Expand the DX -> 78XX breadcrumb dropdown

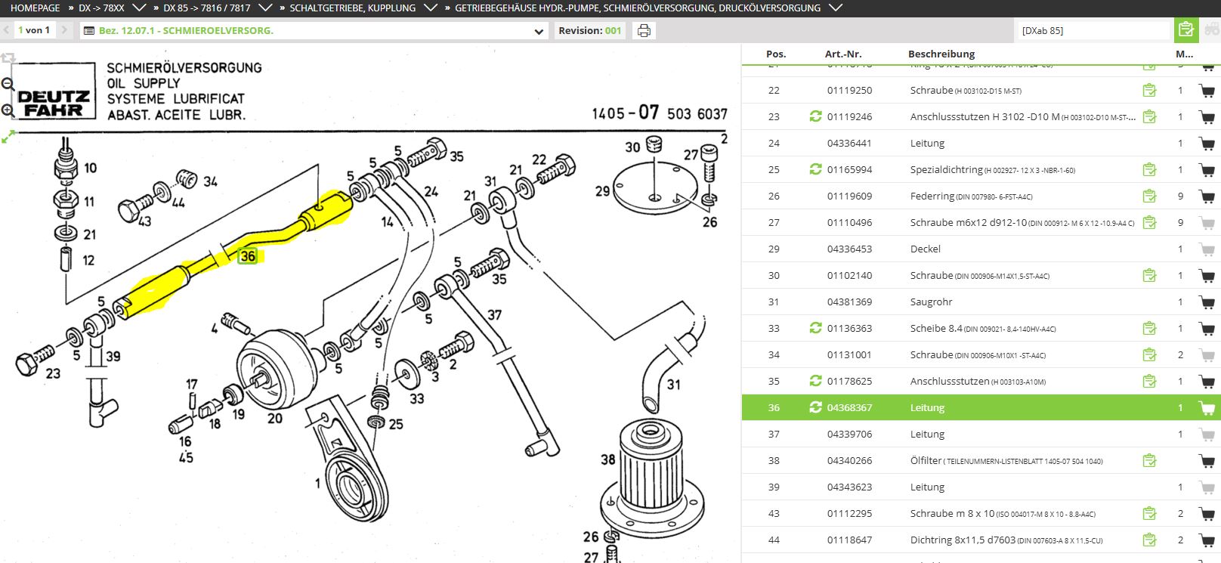click(139, 8)
